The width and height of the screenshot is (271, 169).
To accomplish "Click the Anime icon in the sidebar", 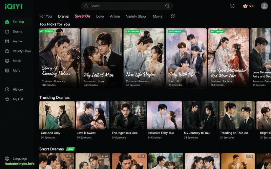I will pos(7,41).
